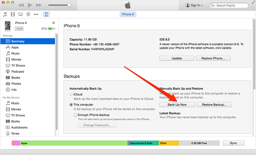Select Movies under Settings sidebar
Screen dimensions: 256x155
[27, 60]
